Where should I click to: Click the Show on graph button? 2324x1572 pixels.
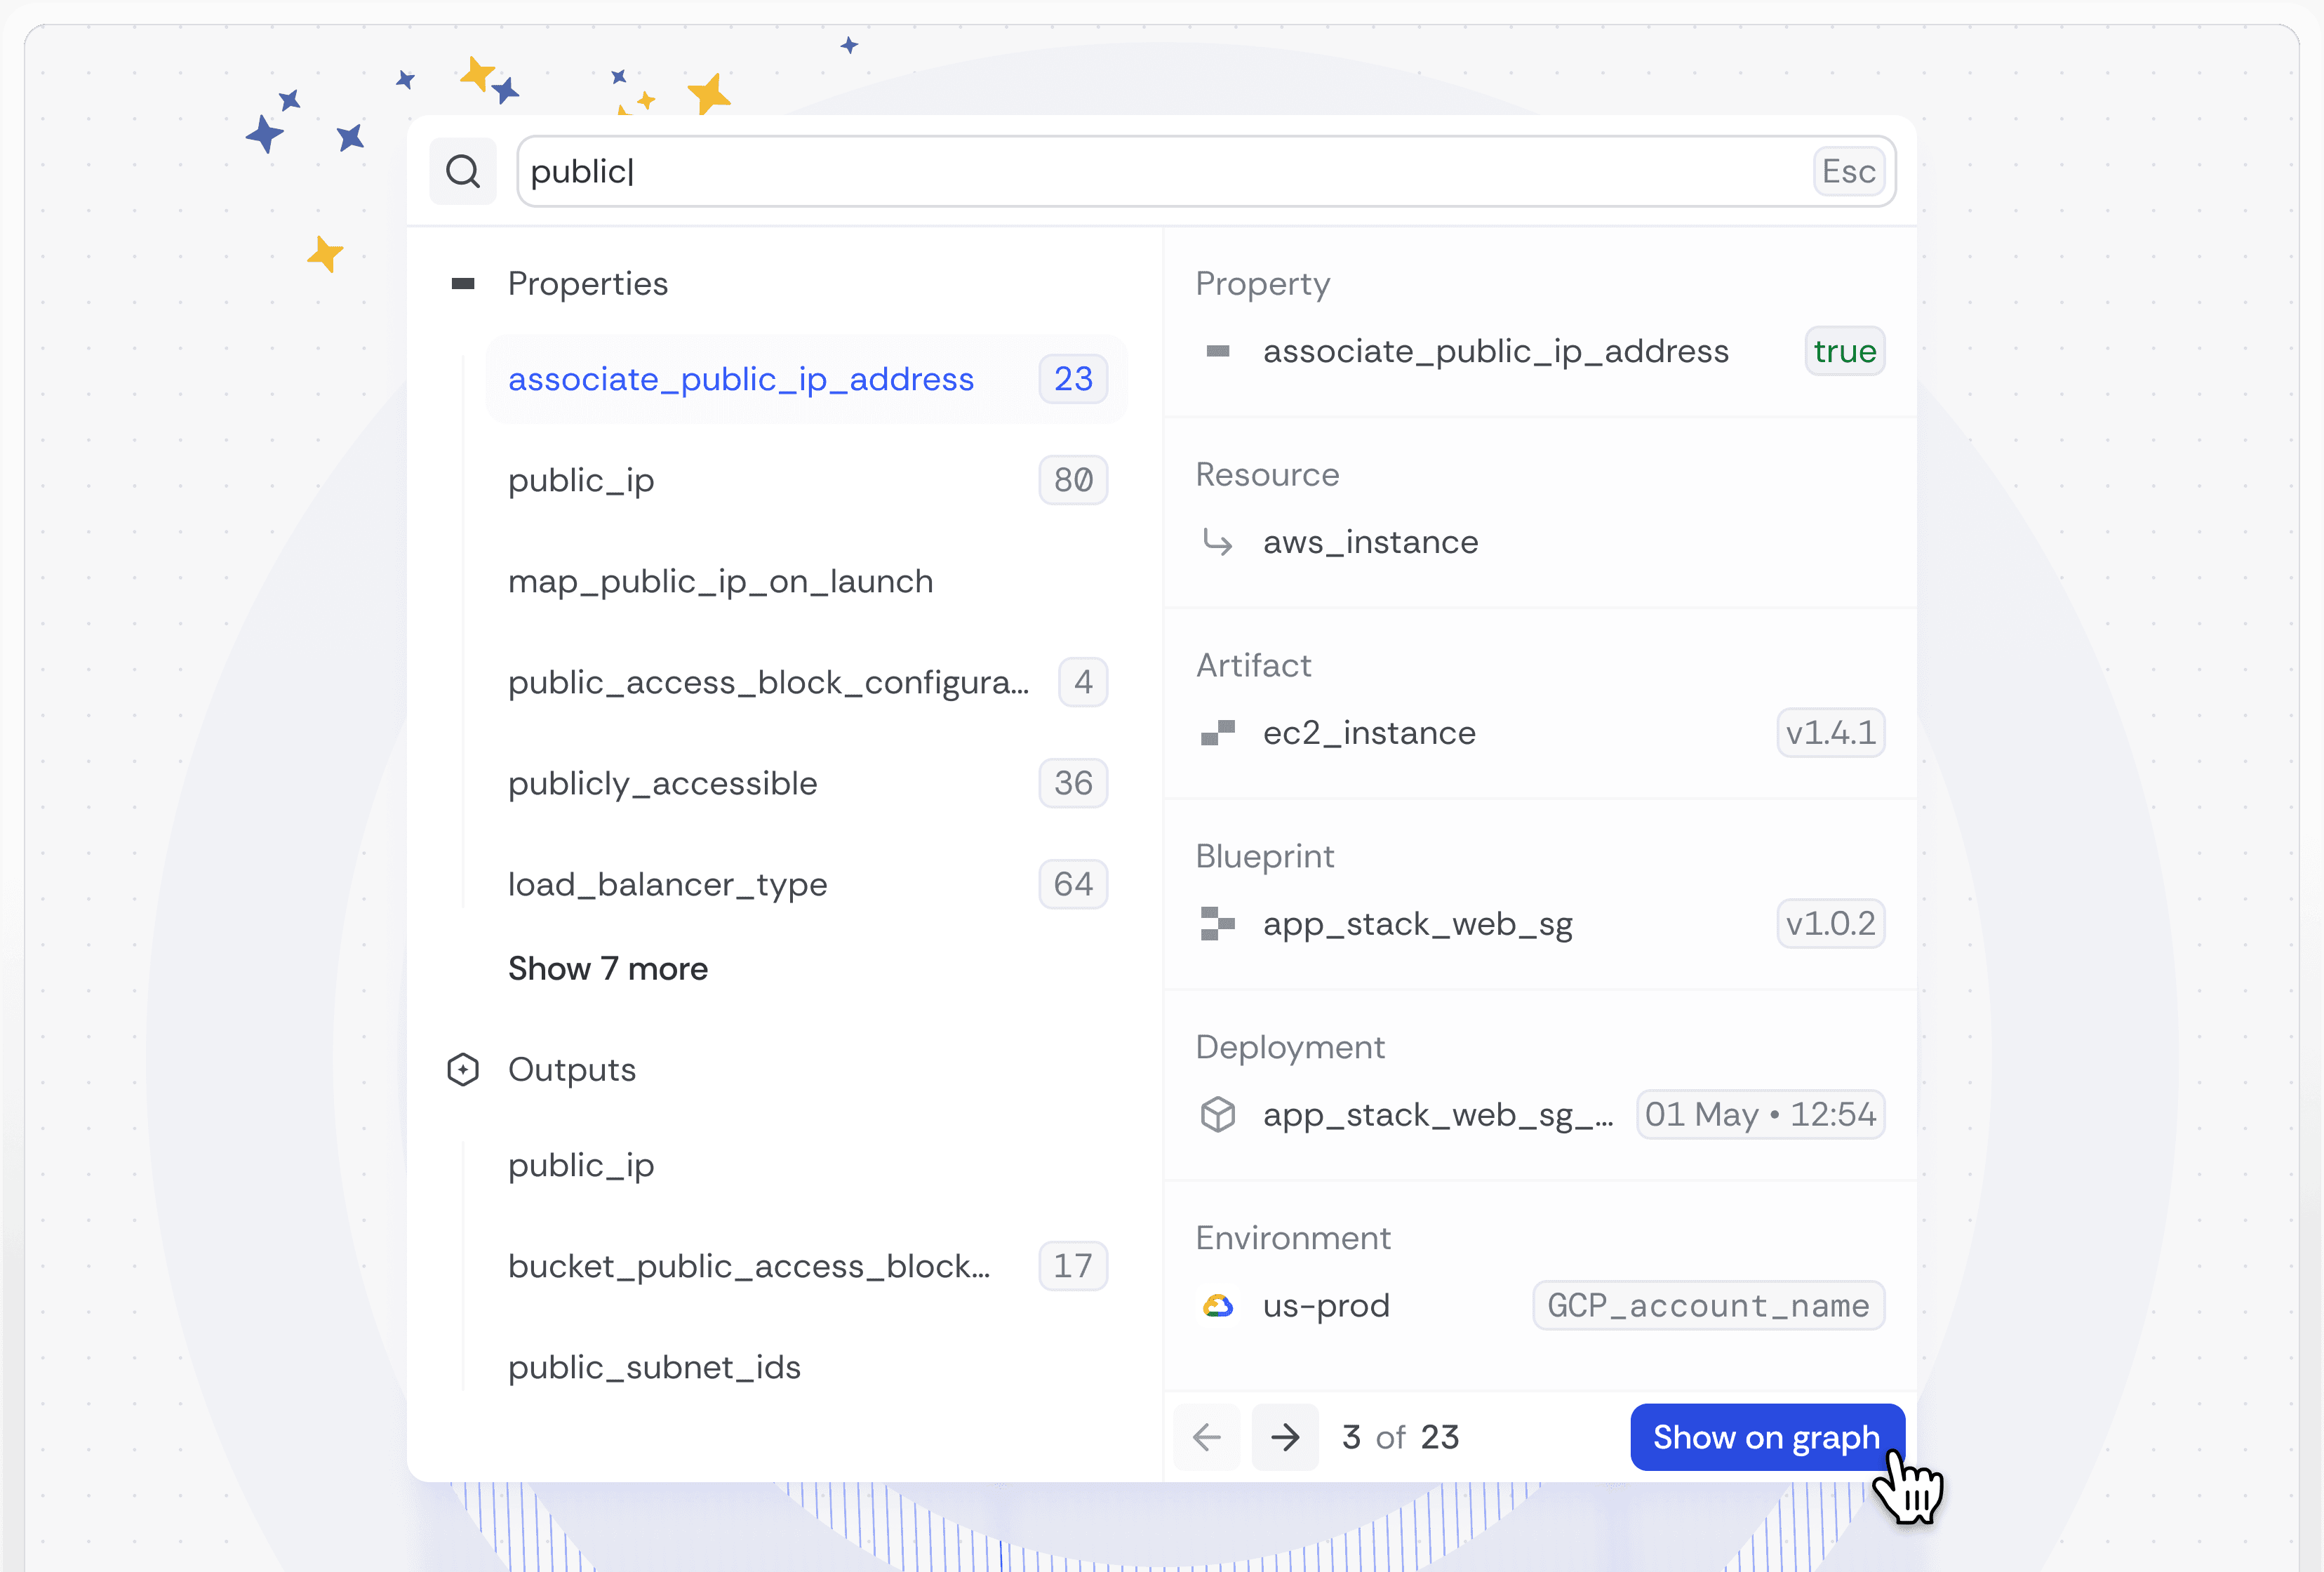click(x=1766, y=1437)
